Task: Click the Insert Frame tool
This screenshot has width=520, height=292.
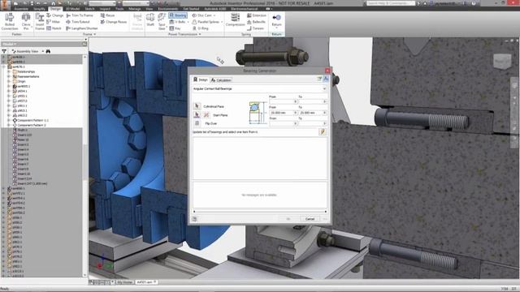Action: [x=40, y=22]
